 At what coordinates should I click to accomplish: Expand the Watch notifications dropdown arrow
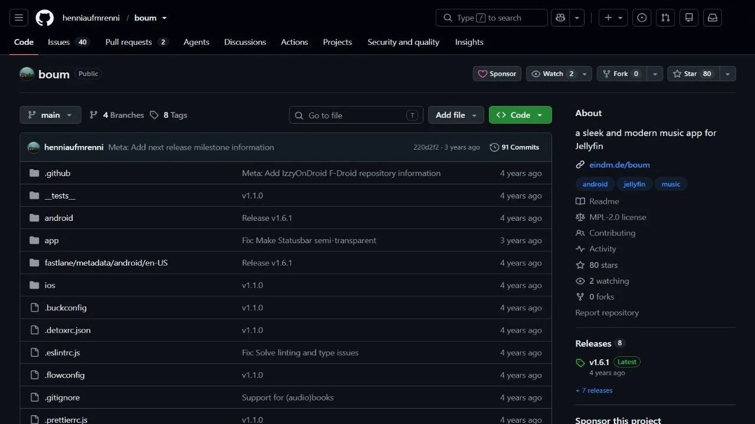click(585, 74)
